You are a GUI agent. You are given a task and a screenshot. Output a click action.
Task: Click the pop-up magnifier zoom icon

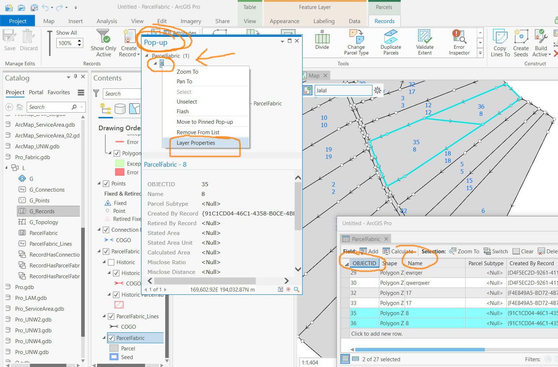[x=296, y=289]
